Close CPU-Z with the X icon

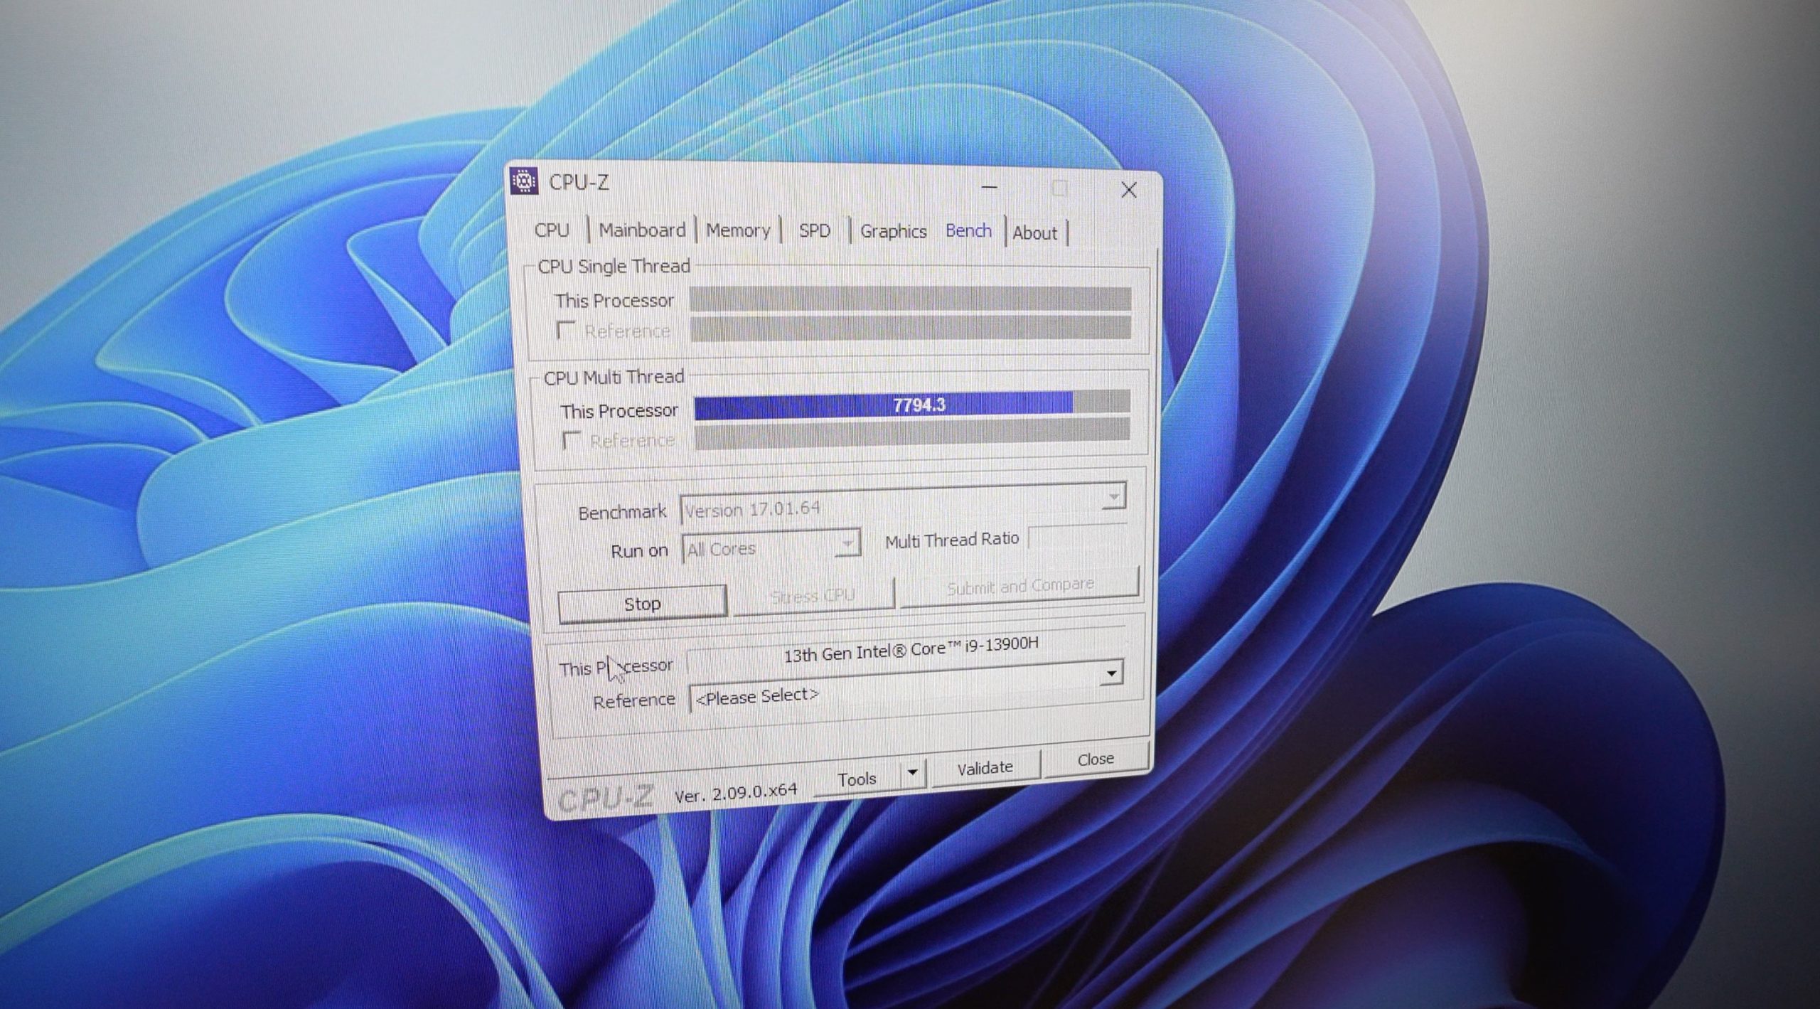tap(1128, 190)
